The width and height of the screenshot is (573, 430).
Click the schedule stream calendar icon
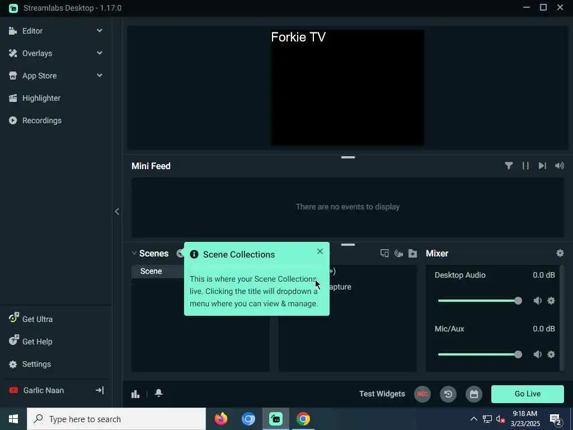click(x=474, y=394)
